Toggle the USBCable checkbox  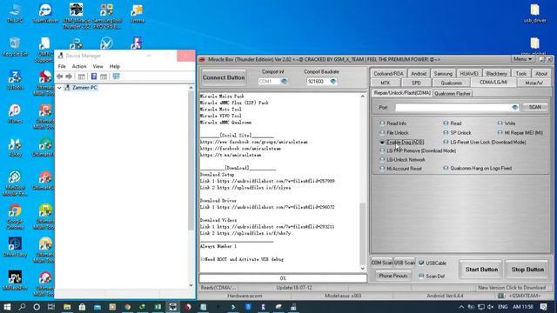tap(421, 263)
